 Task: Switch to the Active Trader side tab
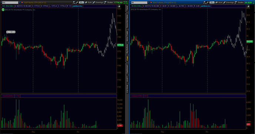click(x=127, y=36)
